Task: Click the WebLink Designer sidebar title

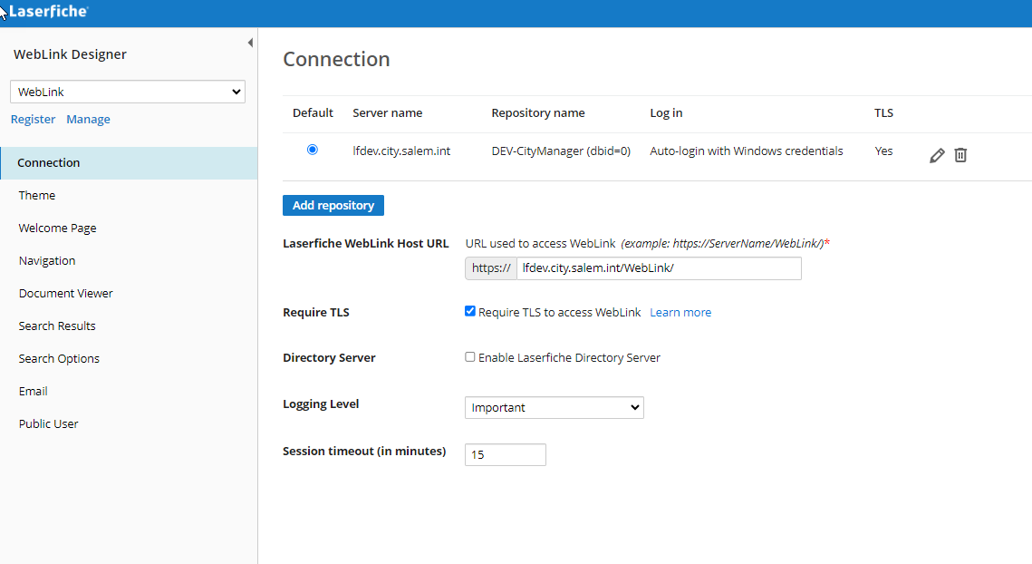Action: [70, 54]
